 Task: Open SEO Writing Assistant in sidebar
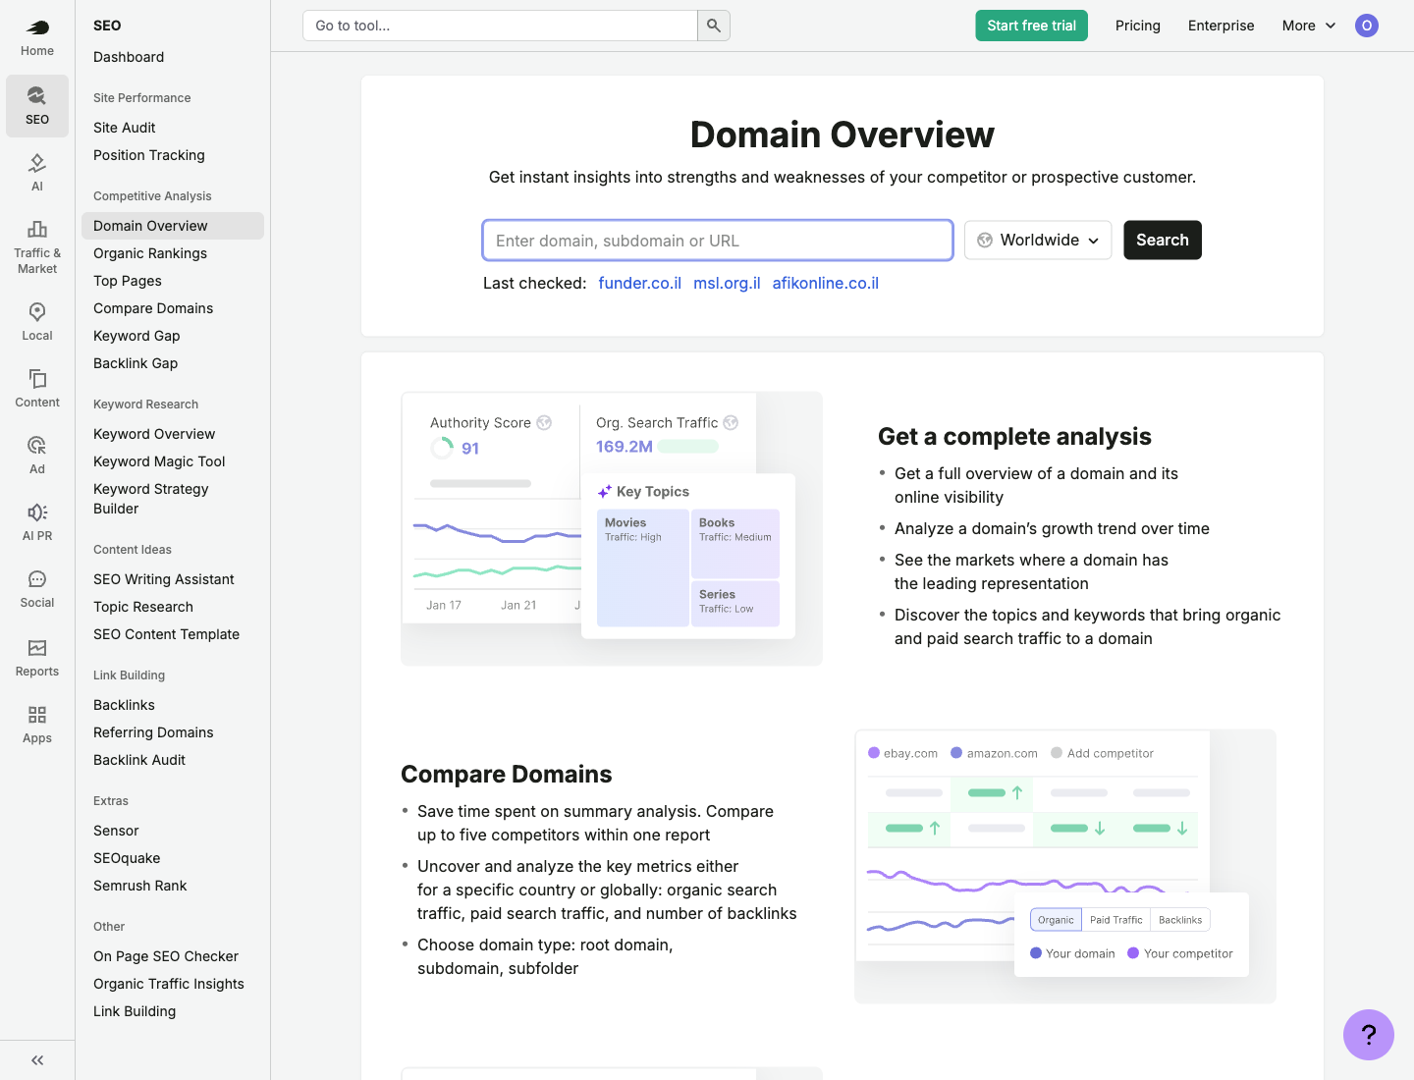point(164,579)
